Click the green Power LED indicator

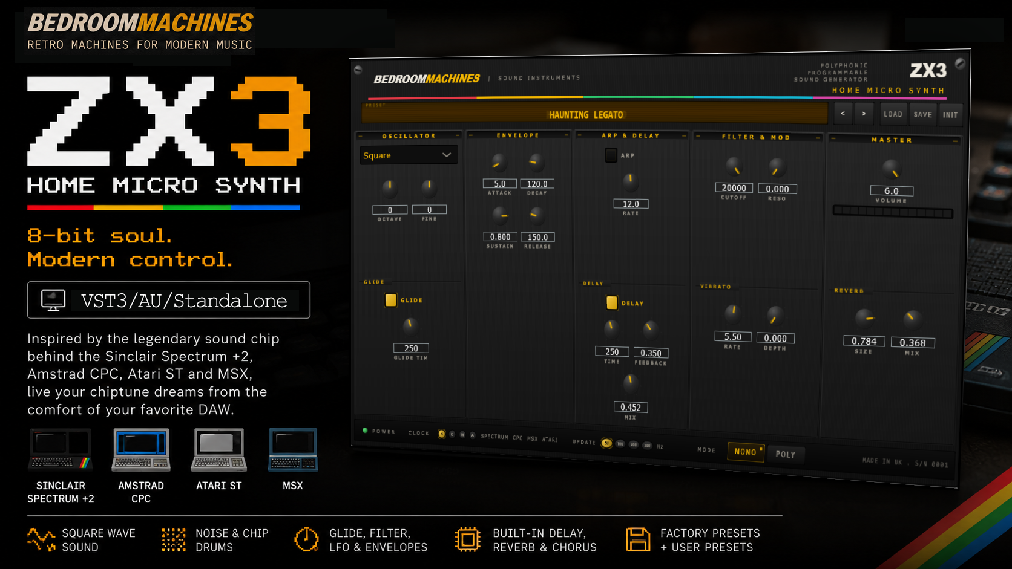365,431
